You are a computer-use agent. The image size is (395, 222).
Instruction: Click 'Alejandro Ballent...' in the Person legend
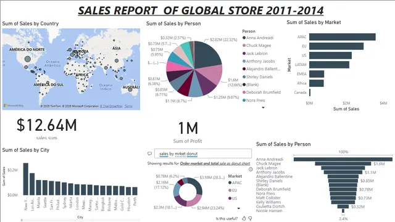(x=263, y=69)
